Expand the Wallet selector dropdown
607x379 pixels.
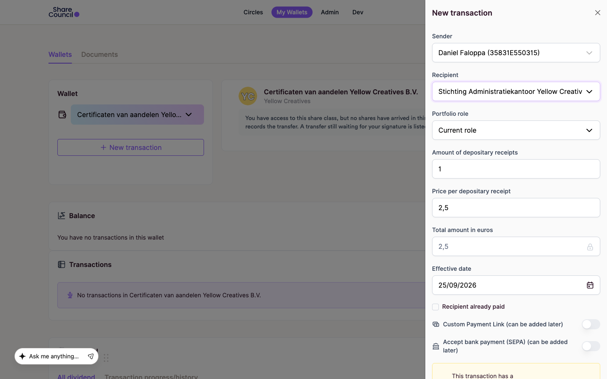click(137, 115)
